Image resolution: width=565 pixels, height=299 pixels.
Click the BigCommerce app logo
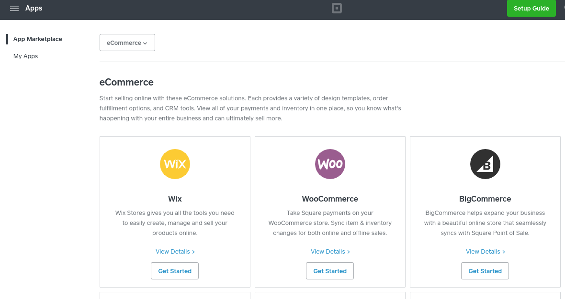(485, 164)
